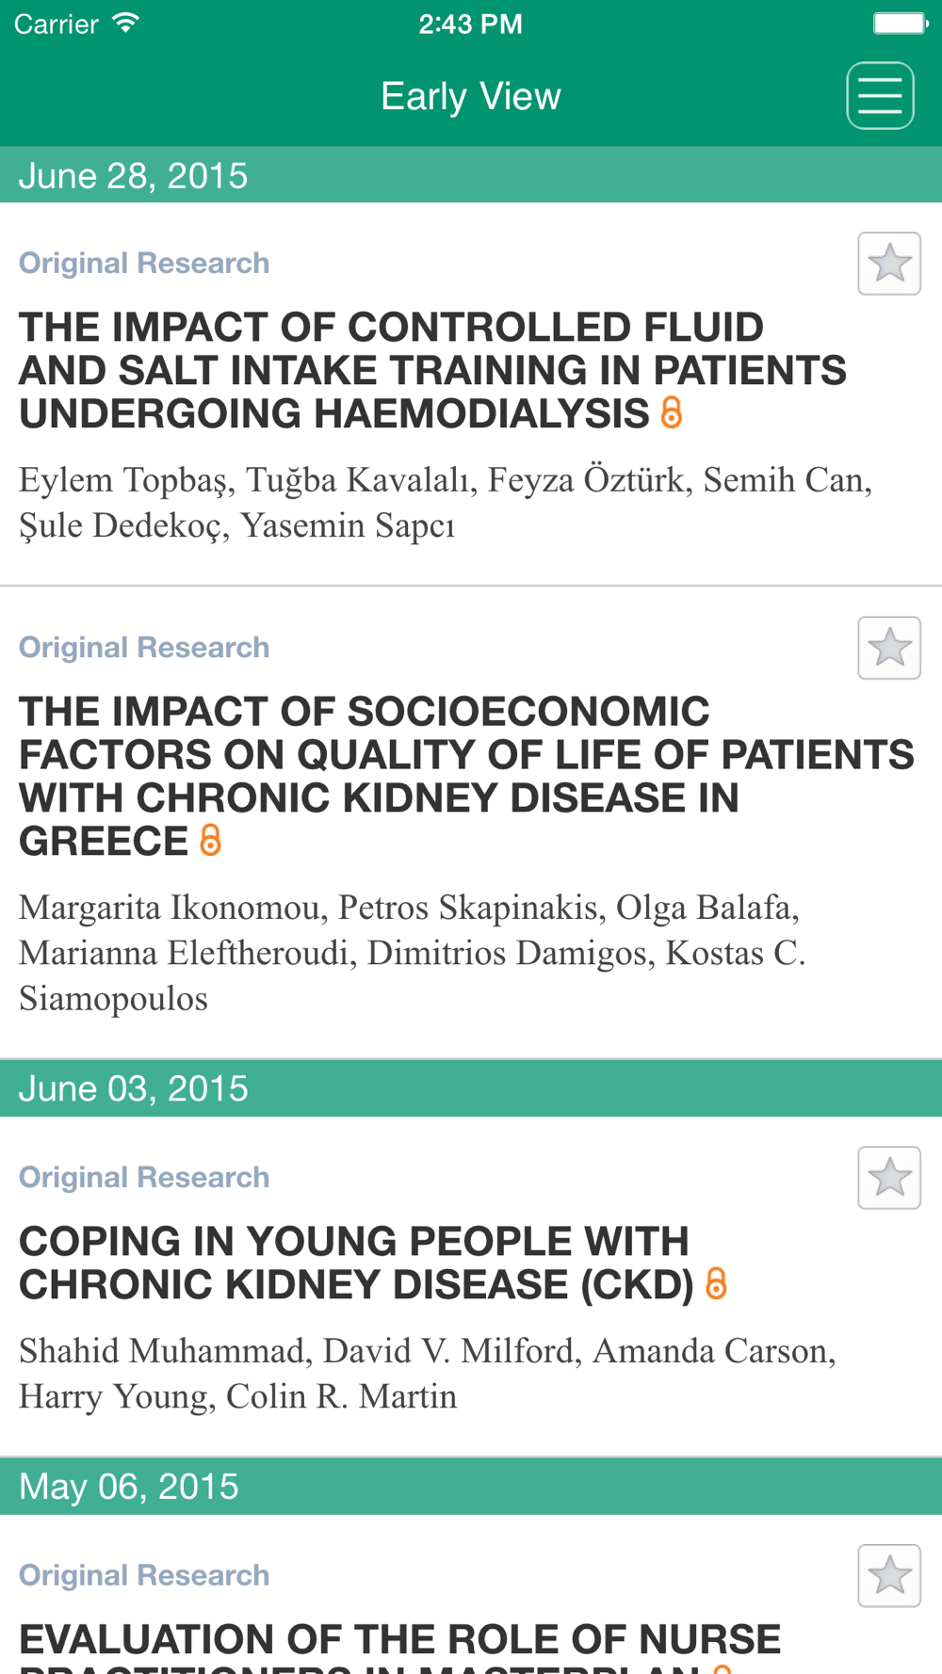Tap open-access lock icon beside HAEMODIALYSIS
Screen dimensions: 942x1674
tap(671, 412)
